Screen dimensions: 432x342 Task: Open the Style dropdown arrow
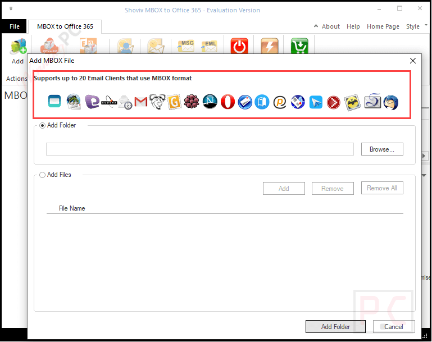coord(426,25)
